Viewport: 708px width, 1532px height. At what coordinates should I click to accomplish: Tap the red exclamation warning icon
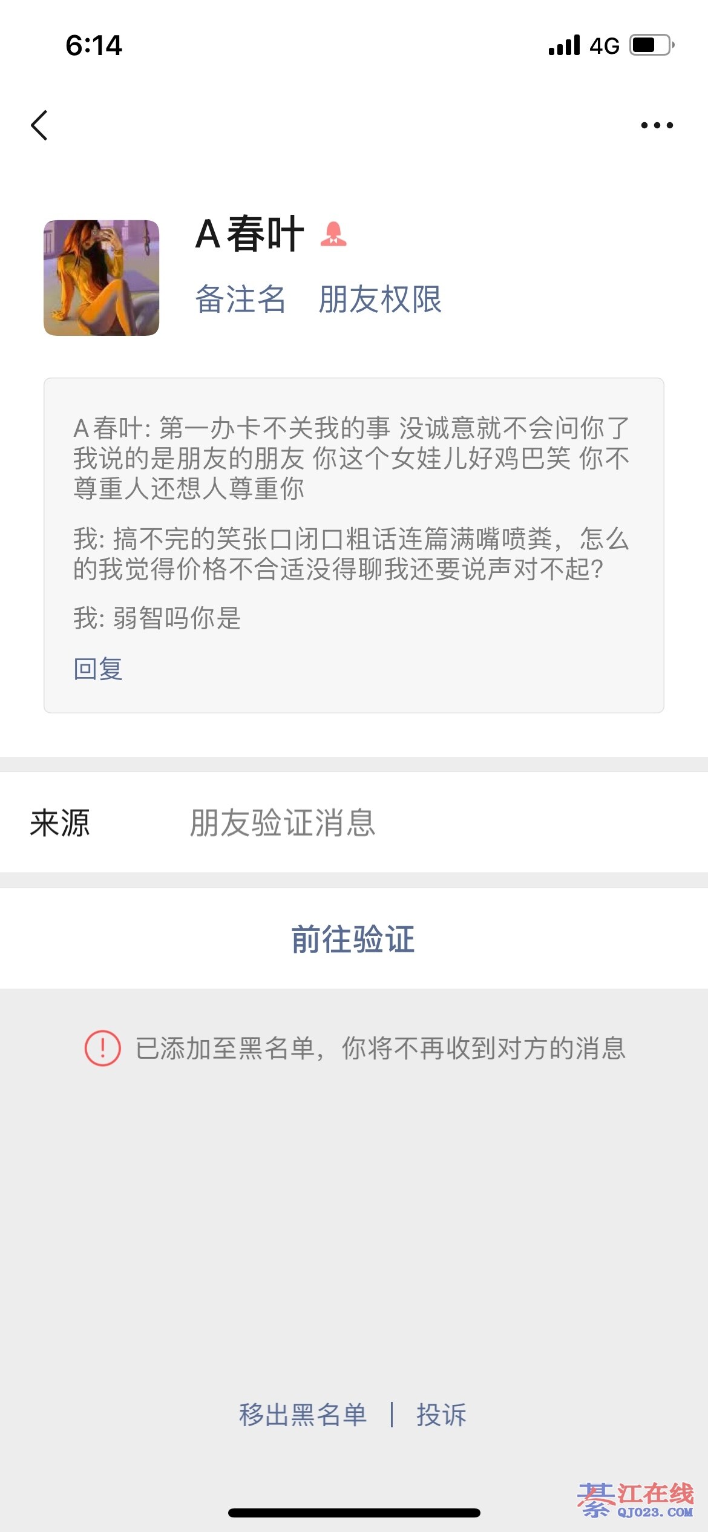click(102, 1048)
